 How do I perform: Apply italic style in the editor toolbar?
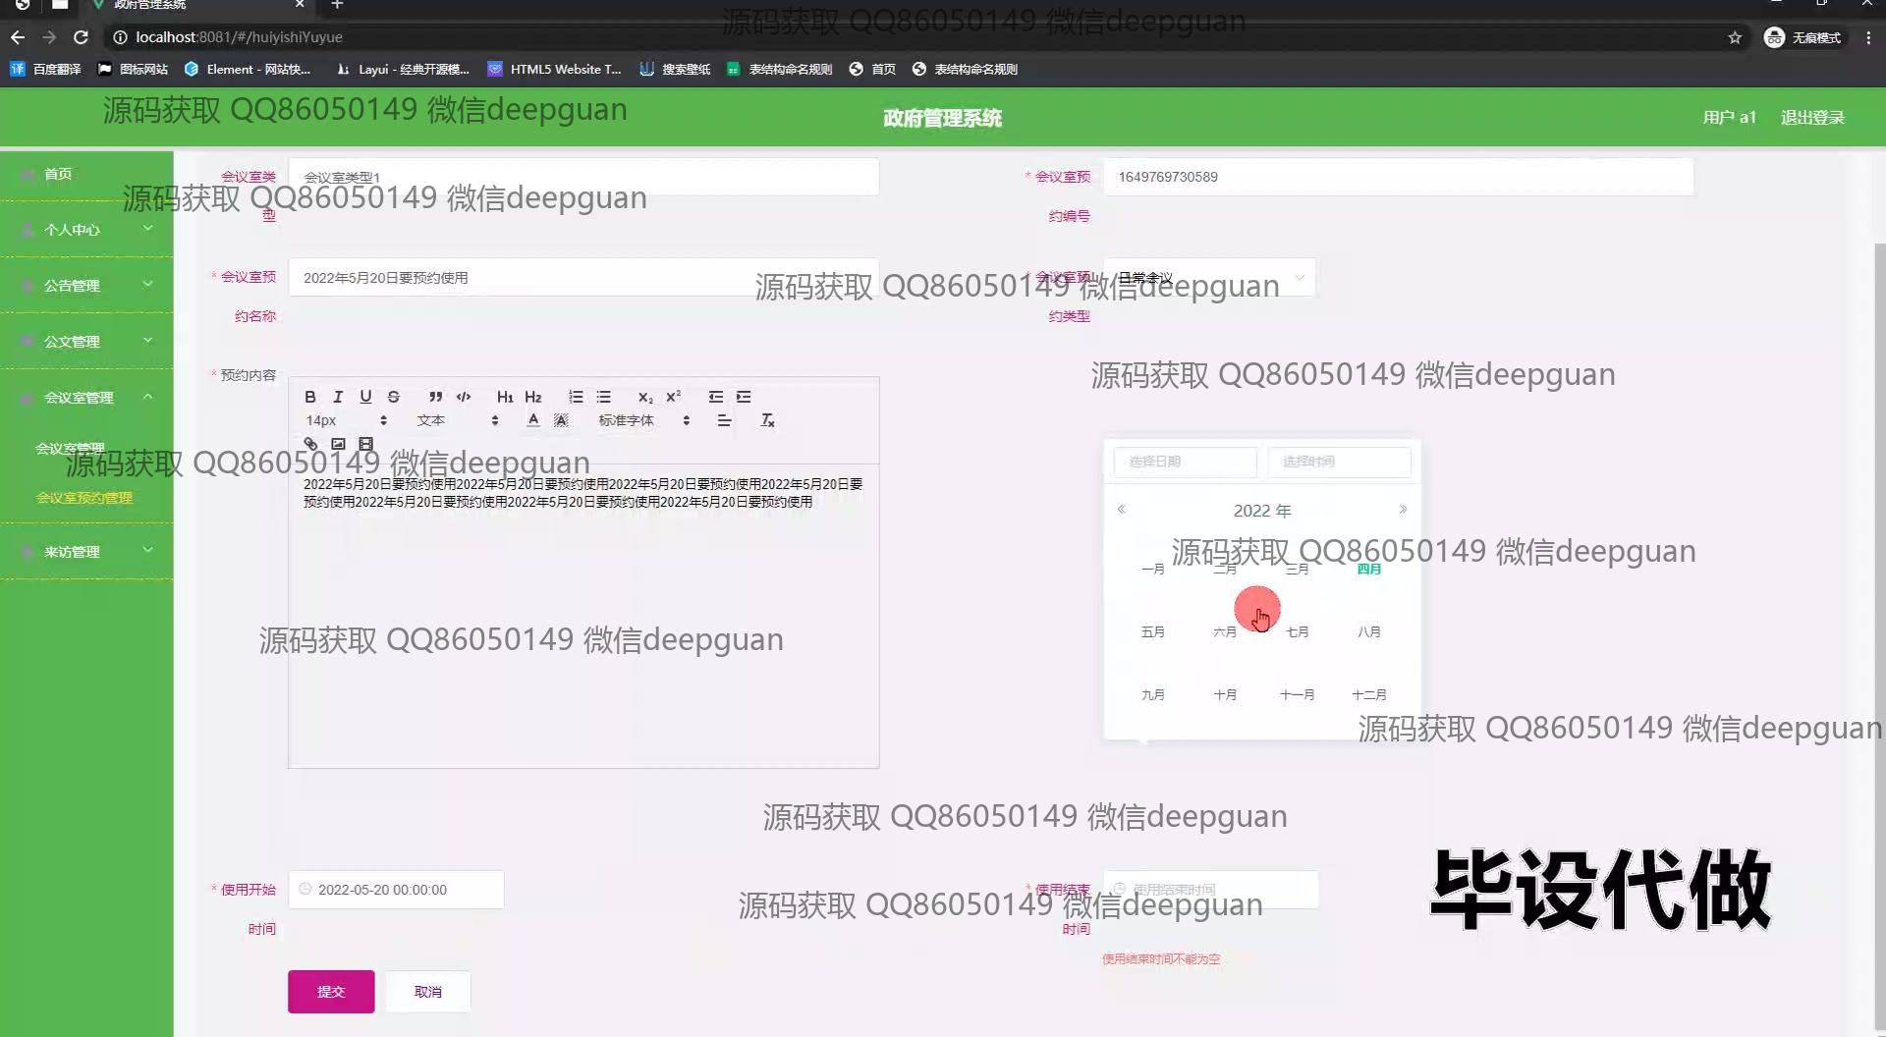coord(338,397)
